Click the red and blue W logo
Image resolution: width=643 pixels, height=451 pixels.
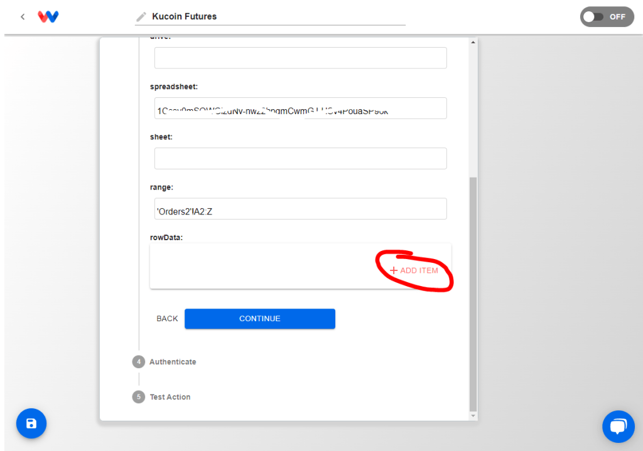pyautogui.click(x=48, y=17)
